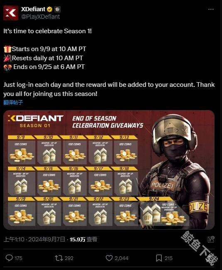Screen dimensions: 222x270
Task: Open the post timestamp link
Action: click(x=34, y=239)
